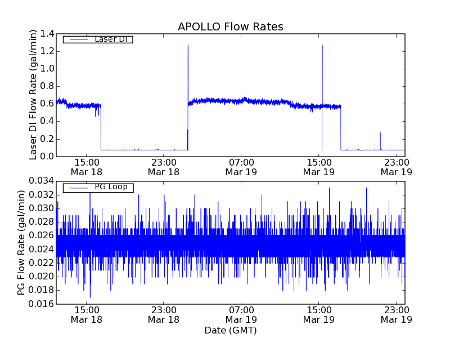The width and height of the screenshot is (450, 338).
Task: Click the 0.8 tick label on top plot
Action: click(x=47, y=87)
